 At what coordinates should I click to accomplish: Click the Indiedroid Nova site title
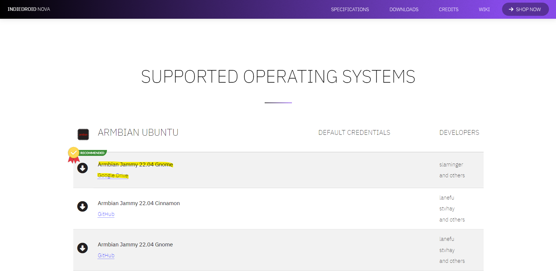click(29, 9)
